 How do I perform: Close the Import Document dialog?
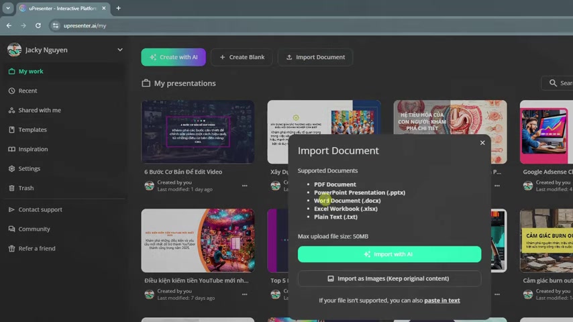pyautogui.click(x=482, y=143)
